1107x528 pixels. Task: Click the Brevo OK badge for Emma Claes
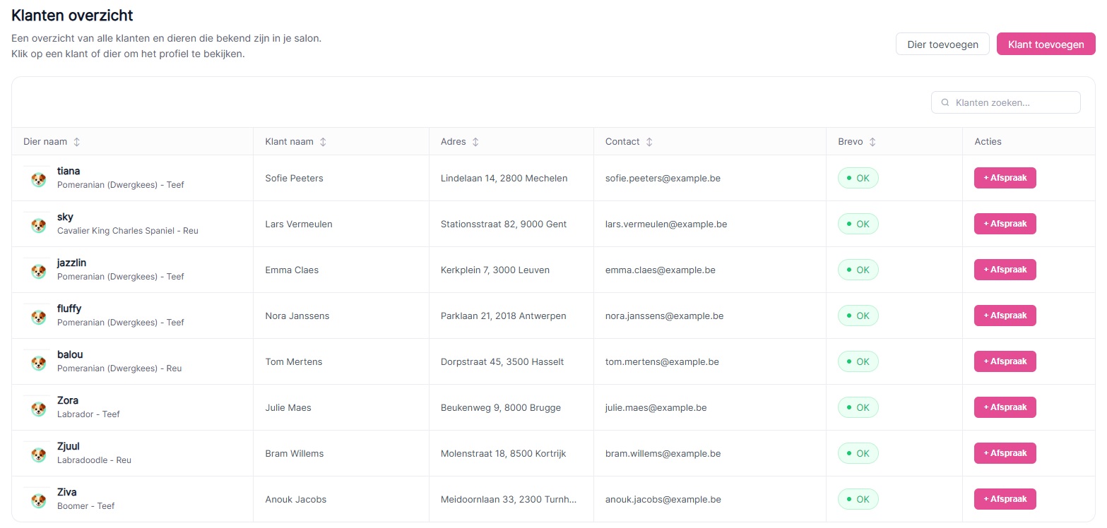(858, 270)
